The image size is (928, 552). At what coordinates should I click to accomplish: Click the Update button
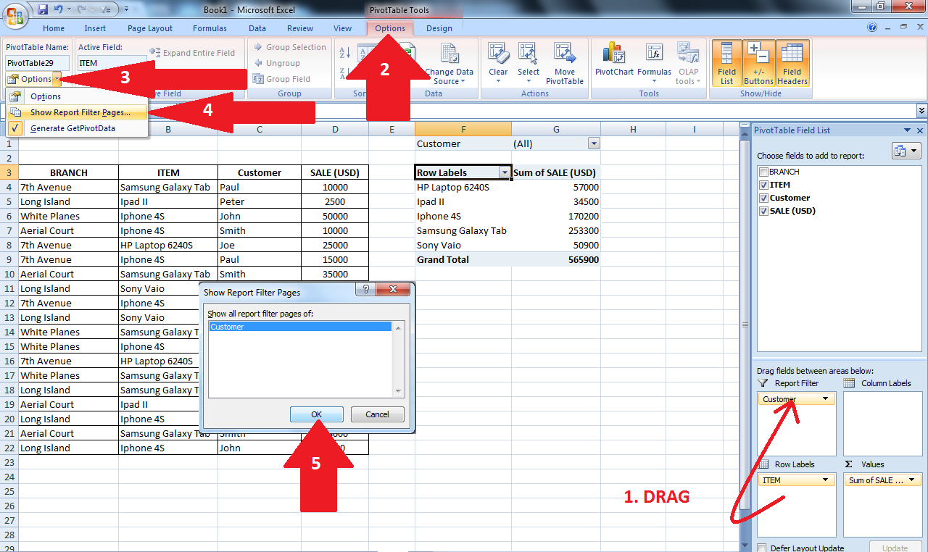click(896, 548)
